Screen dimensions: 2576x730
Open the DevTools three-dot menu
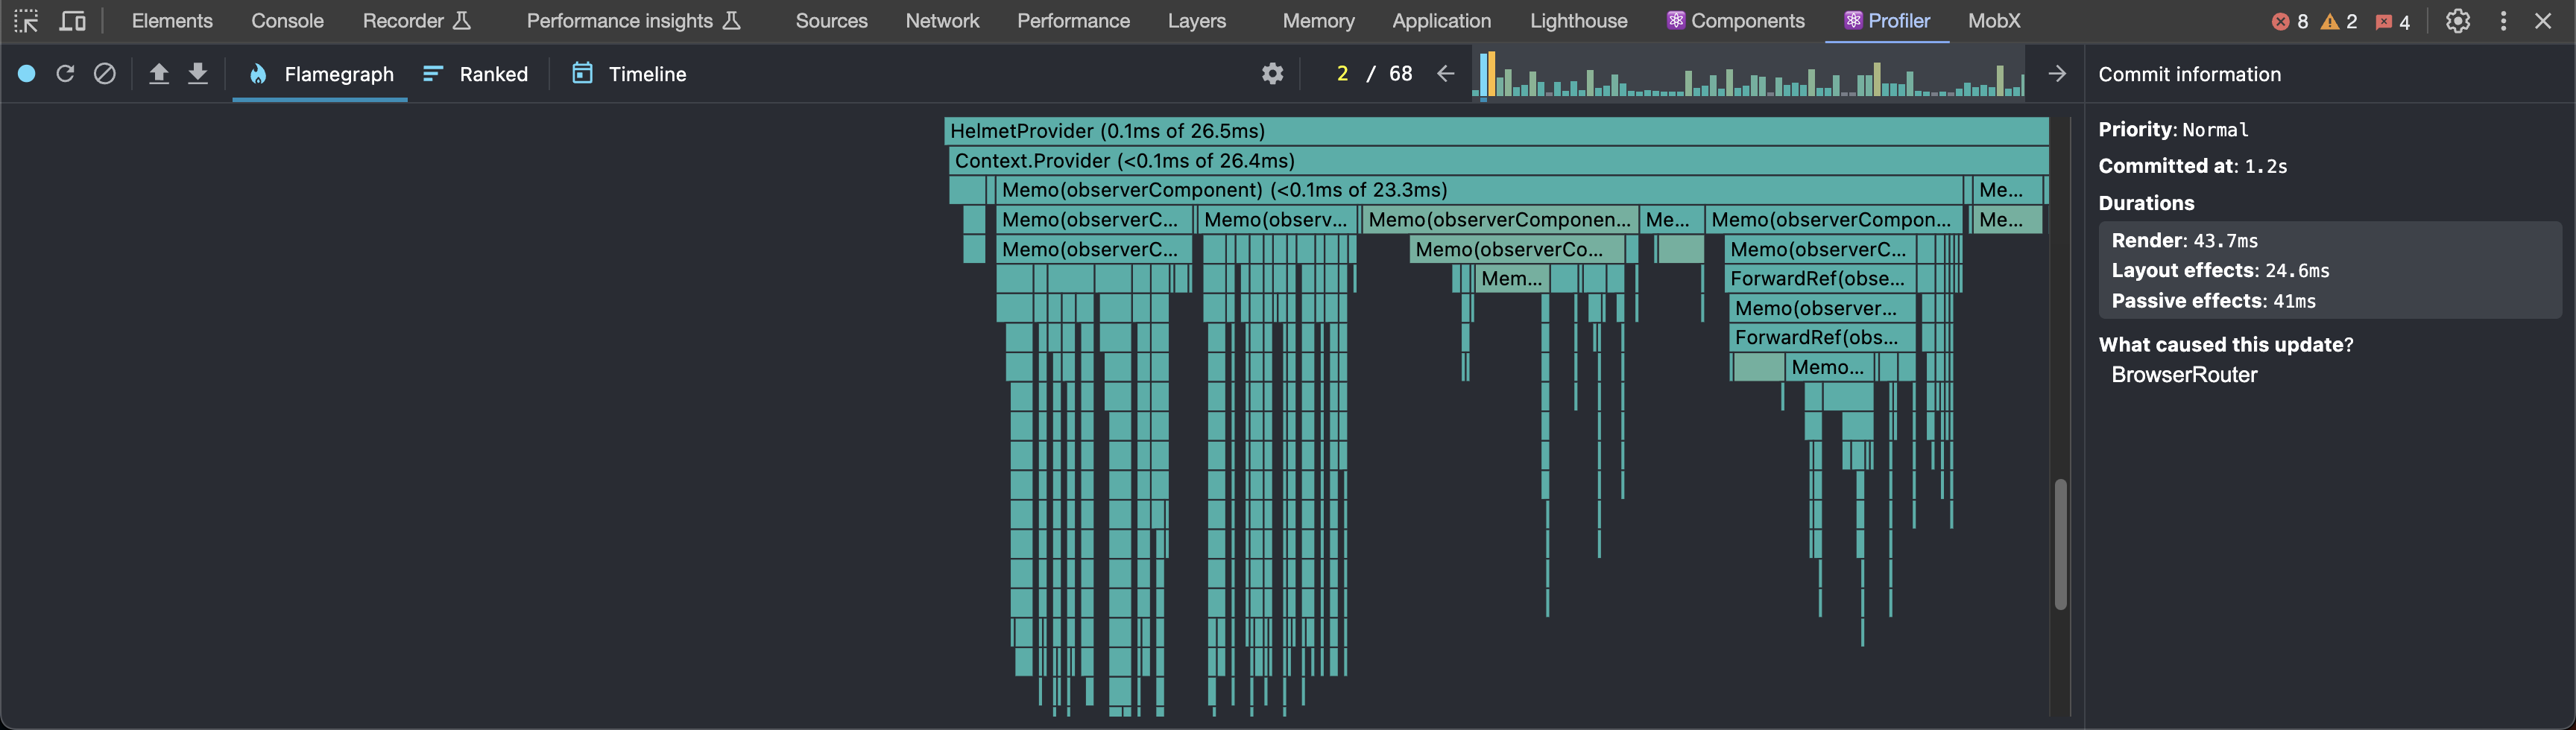coord(2502,20)
